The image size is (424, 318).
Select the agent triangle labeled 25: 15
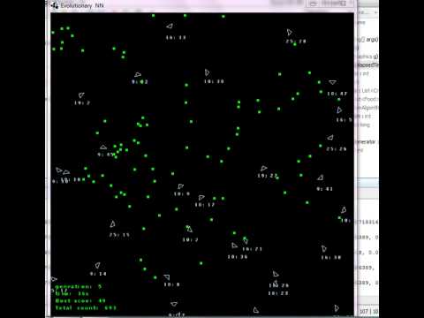pyautogui.click(x=112, y=224)
